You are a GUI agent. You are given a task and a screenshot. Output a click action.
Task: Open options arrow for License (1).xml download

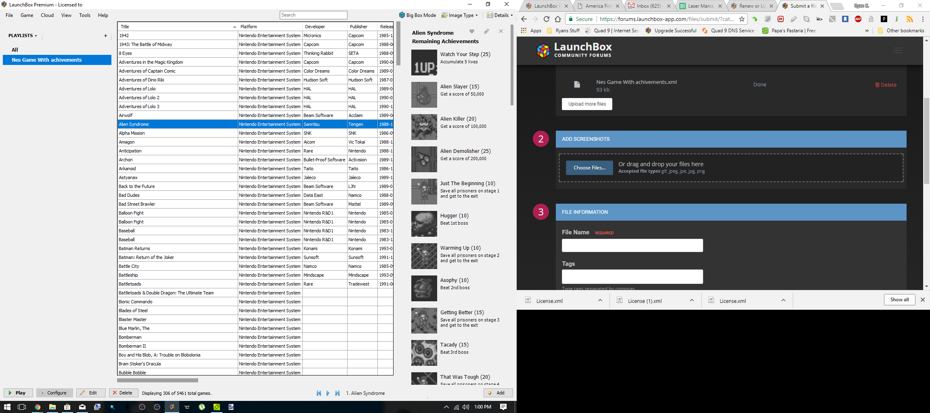point(692,300)
